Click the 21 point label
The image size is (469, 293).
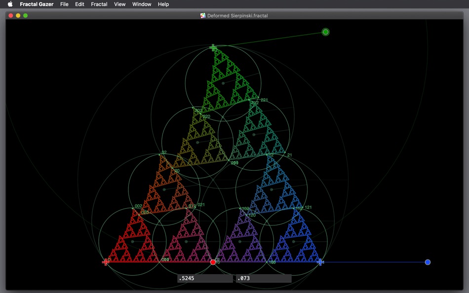(x=289, y=155)
